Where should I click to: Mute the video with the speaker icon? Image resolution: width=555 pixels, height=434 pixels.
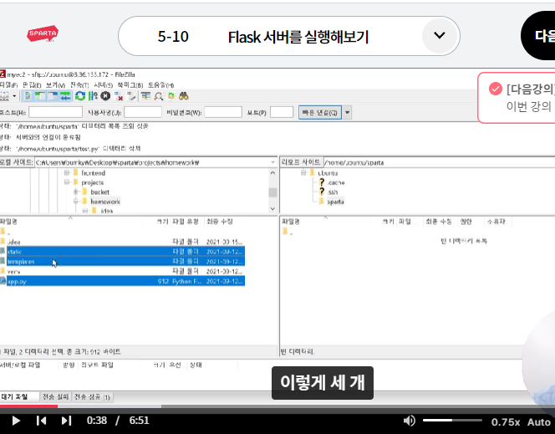coord(410,421)
